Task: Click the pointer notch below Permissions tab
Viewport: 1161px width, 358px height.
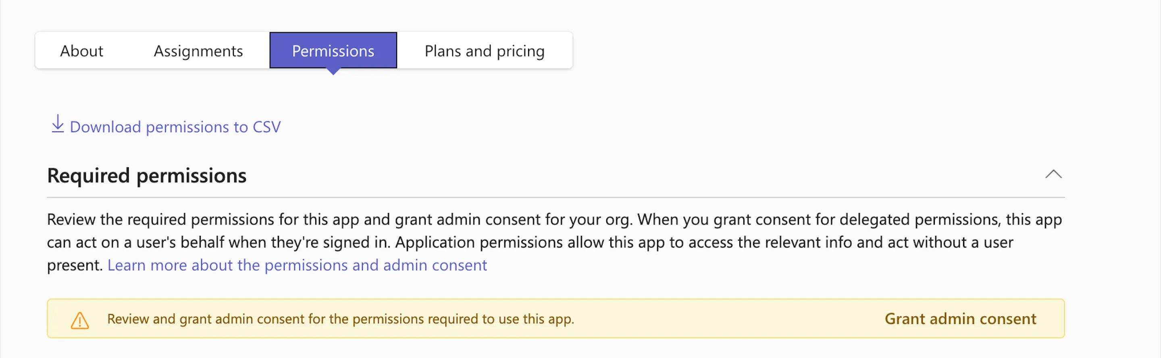Action: coord(333,71)
